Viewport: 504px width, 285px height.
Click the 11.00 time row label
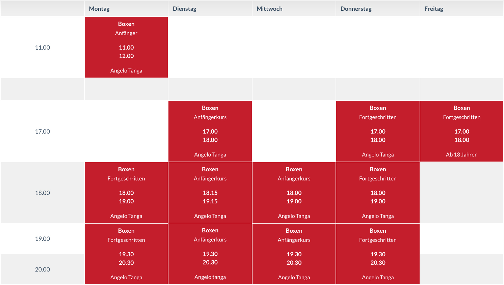coord(43,48)
